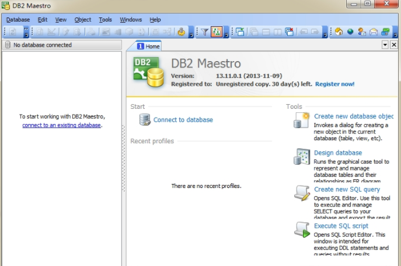Image resolution: width=401 pixels, height=266 pixels.
Task: Open the tab list dropdown arrow
Action: (x=385, y=45)
